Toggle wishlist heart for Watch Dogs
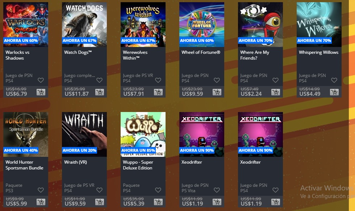355x211 pixels. click(99, 80)
